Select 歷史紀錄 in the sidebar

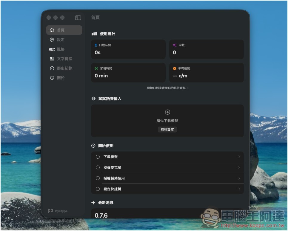(x=63, y=68)
